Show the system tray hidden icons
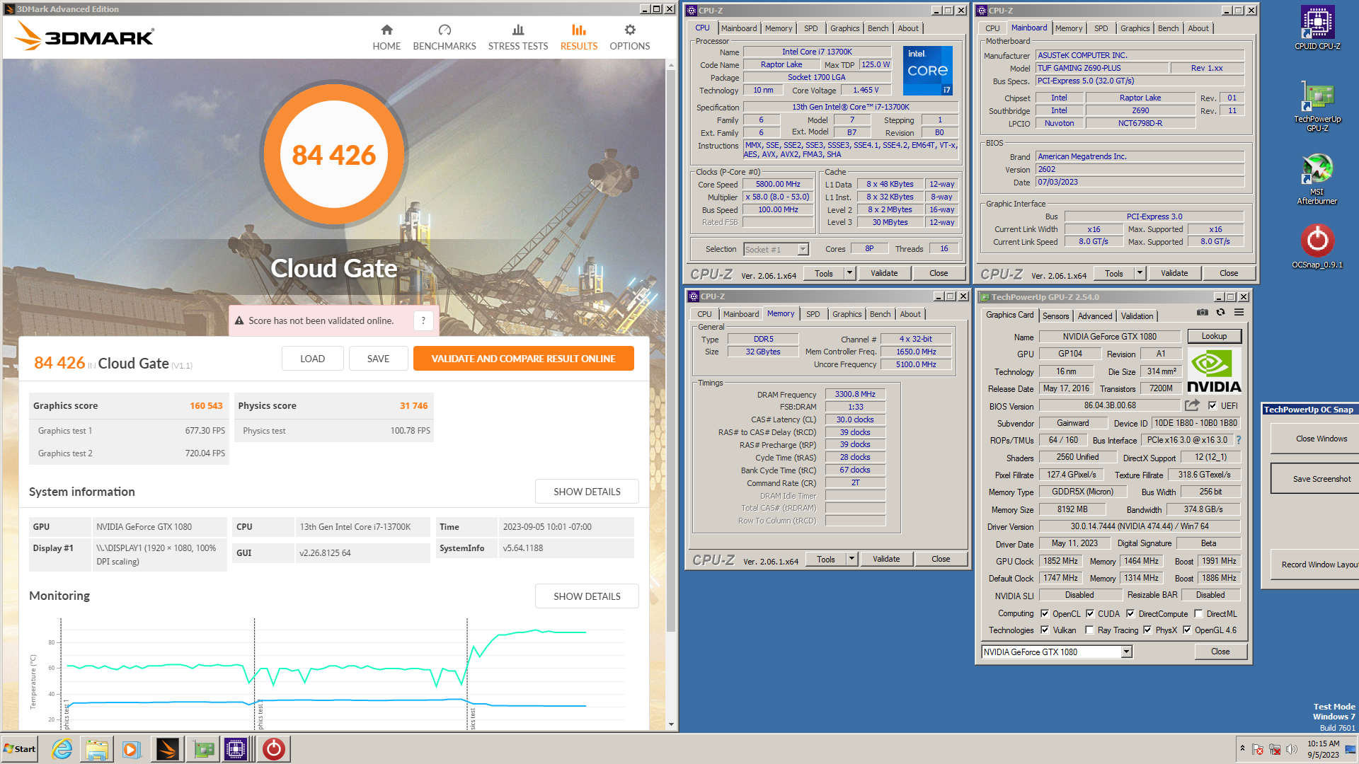1359x764 pixels. 1242,748
